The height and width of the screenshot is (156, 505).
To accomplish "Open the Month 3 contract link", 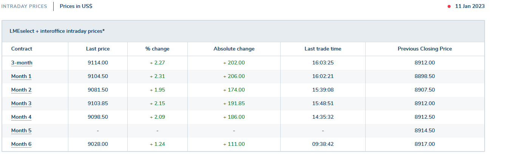I will click(21, 103).
